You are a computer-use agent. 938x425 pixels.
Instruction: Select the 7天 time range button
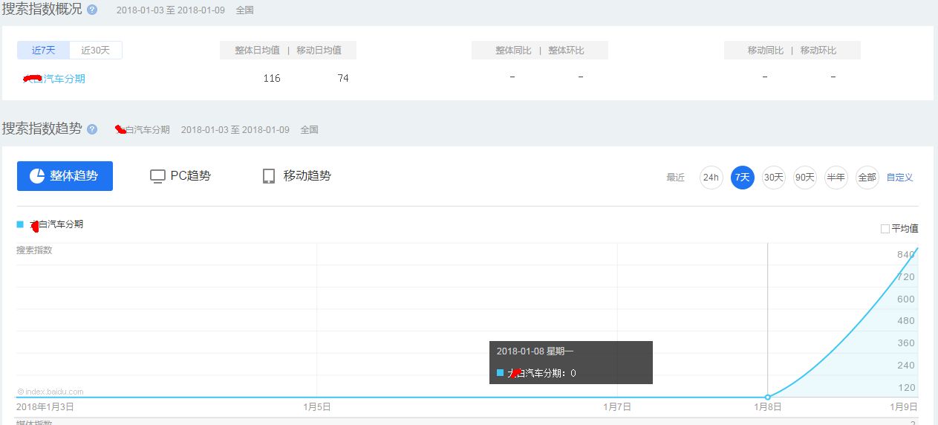click(742, 178)
